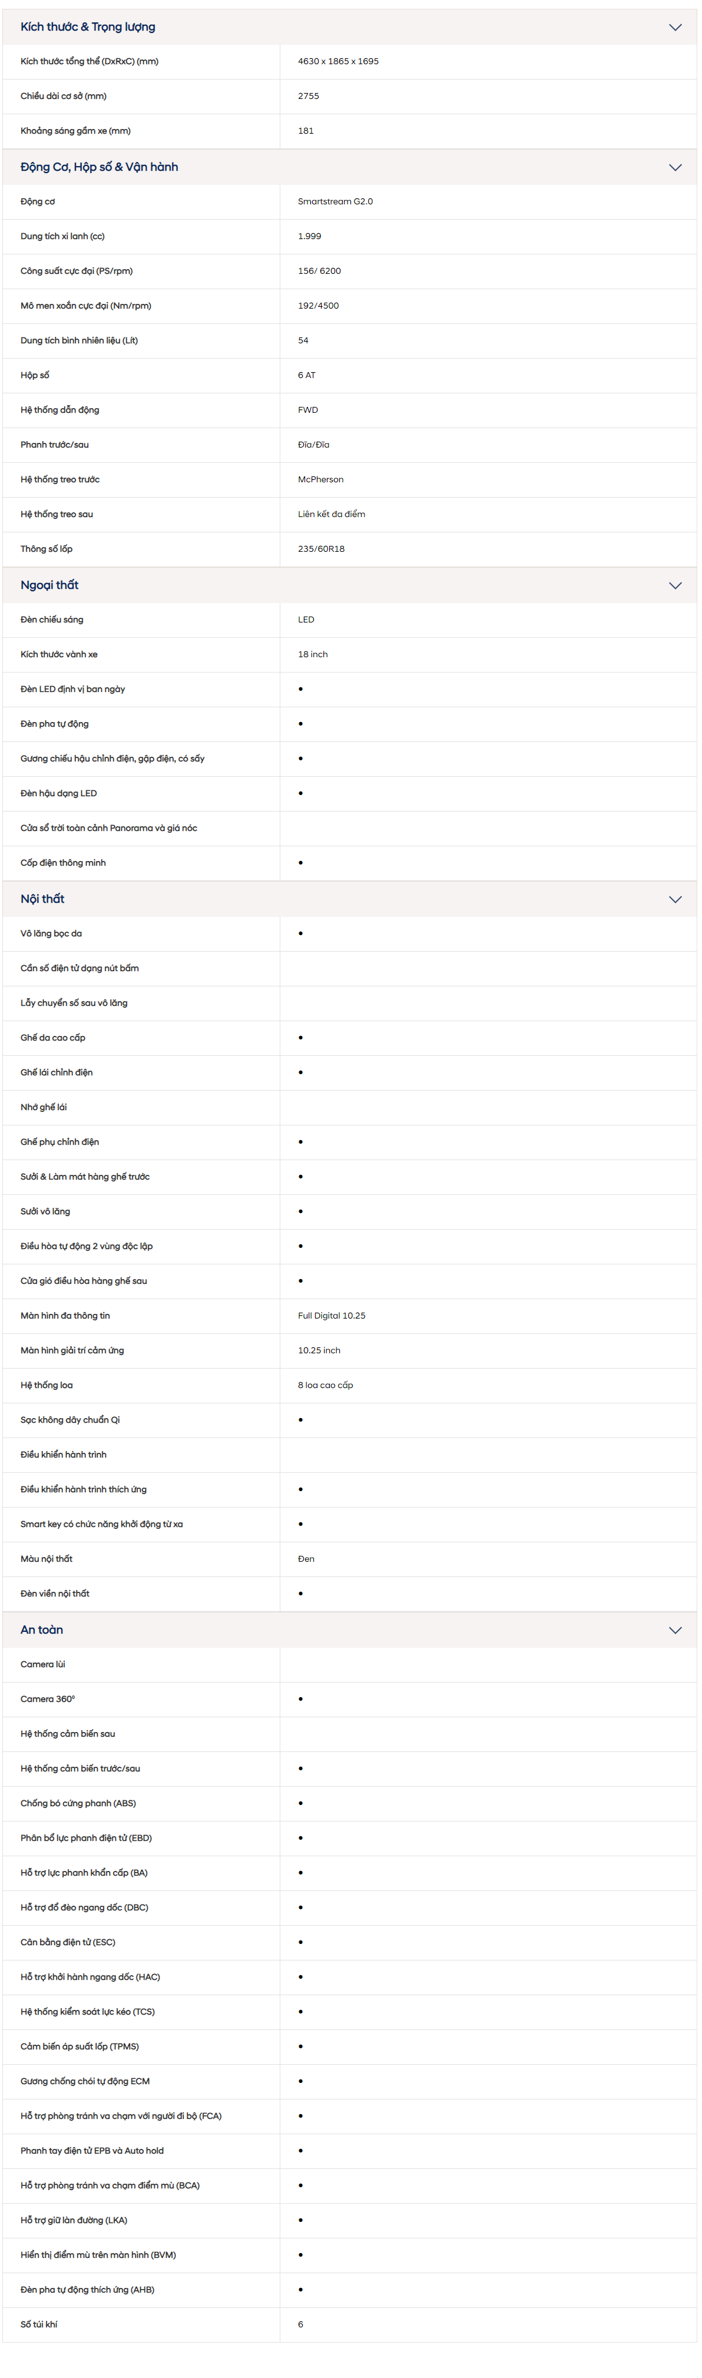Click the Vô lăng bọc da feature dot
The height and width of the screenshot is (2378, 702).
tap(300, 934)
